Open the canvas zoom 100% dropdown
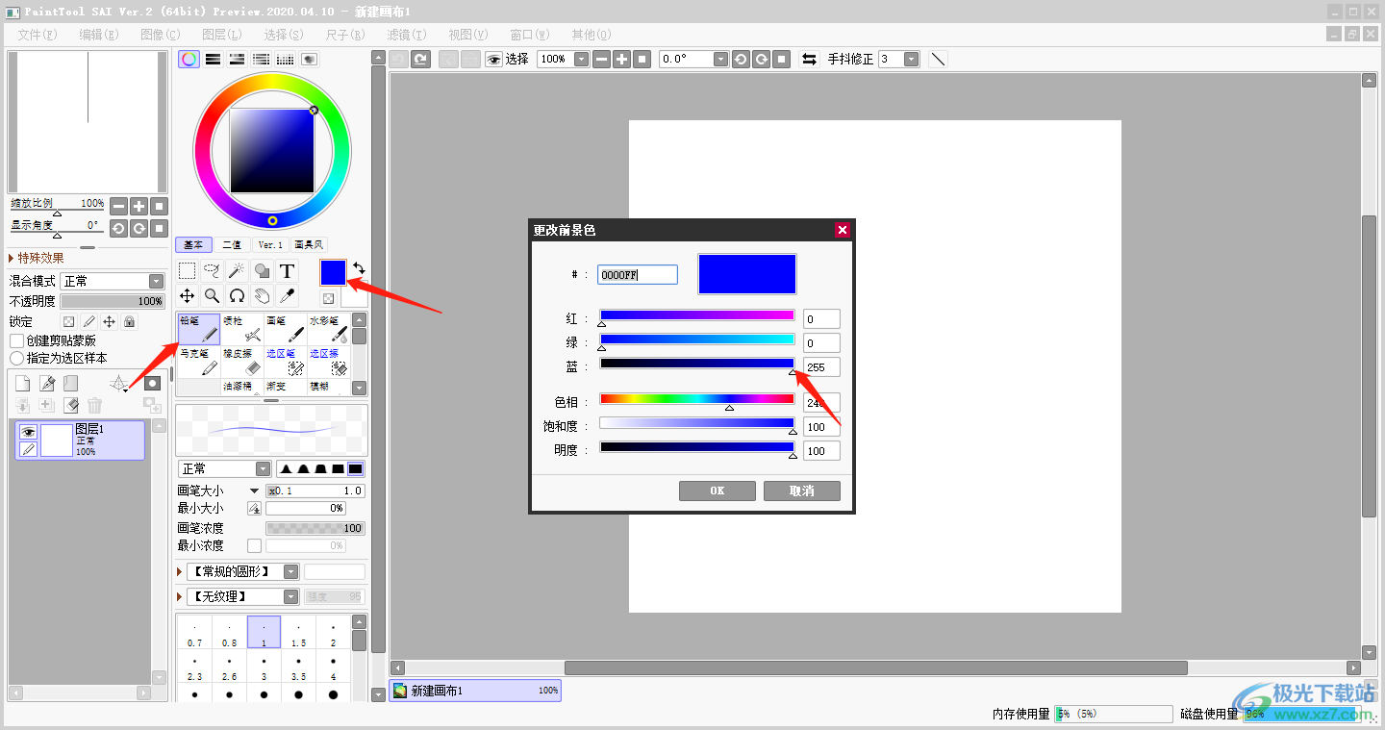The width and height of the screenshot is (1385, 730). tap(581, 59)
